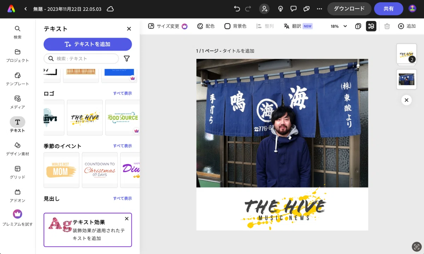Open the user profile avatar
The width and height of the screenshot is (424, 254).
tap(412, 9)
